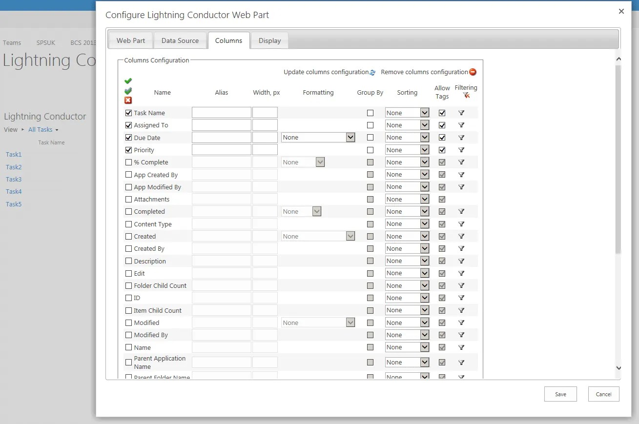The width and height of the screenshot is (639, 424).
Task: Open the Sorting dropdown for Content Type
Action: click(x=407, y=224)
